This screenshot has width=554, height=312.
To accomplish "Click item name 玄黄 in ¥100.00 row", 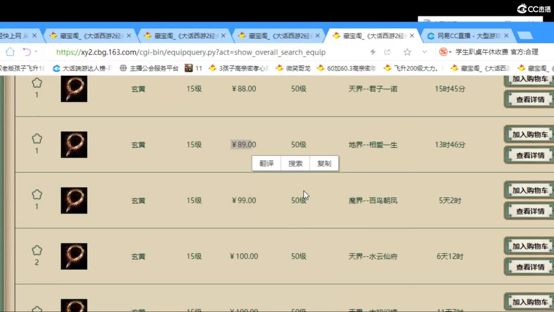I will [138, 257].
